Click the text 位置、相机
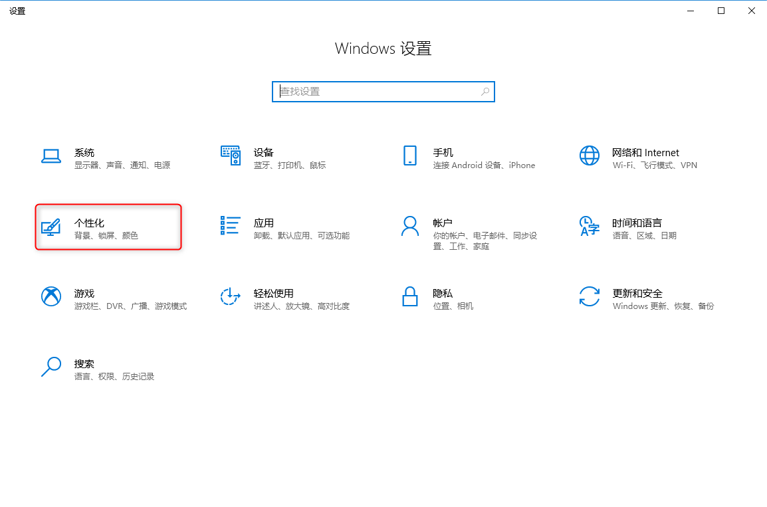This screenshot has width=767, height=507. 453,306
